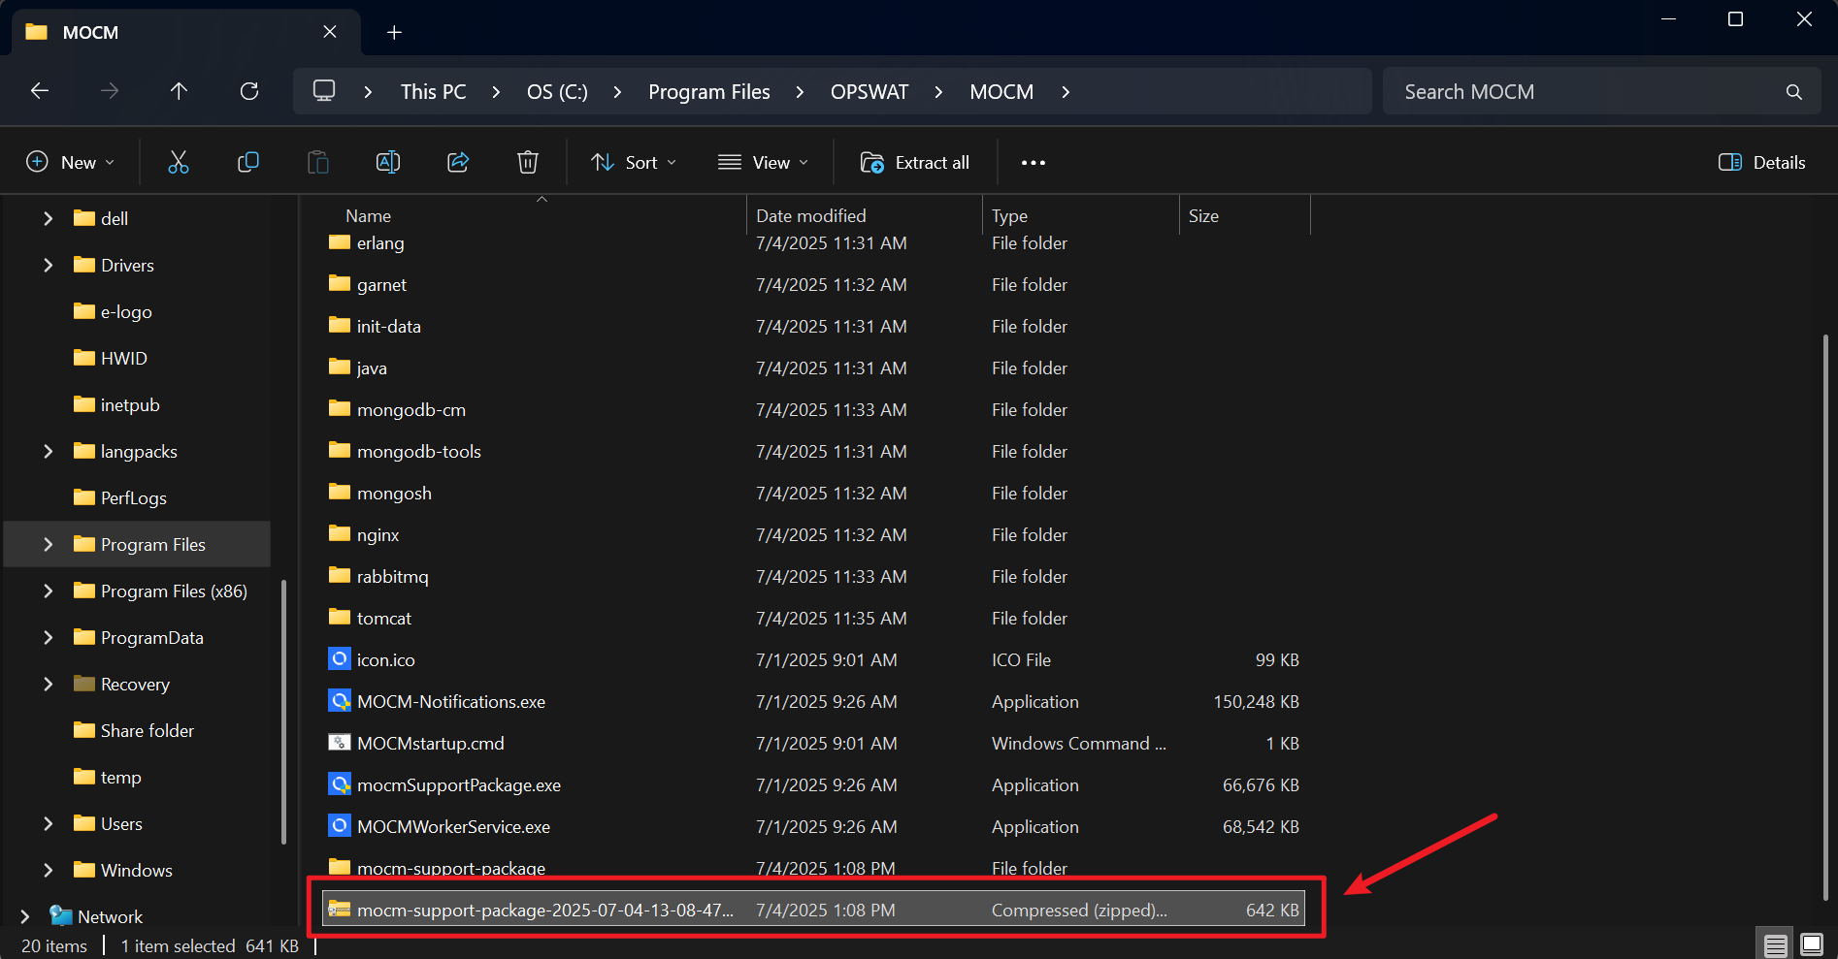Screen dimensions: 1838x959
Task: Click the Rename icon
Action: (x=388, y=162)
